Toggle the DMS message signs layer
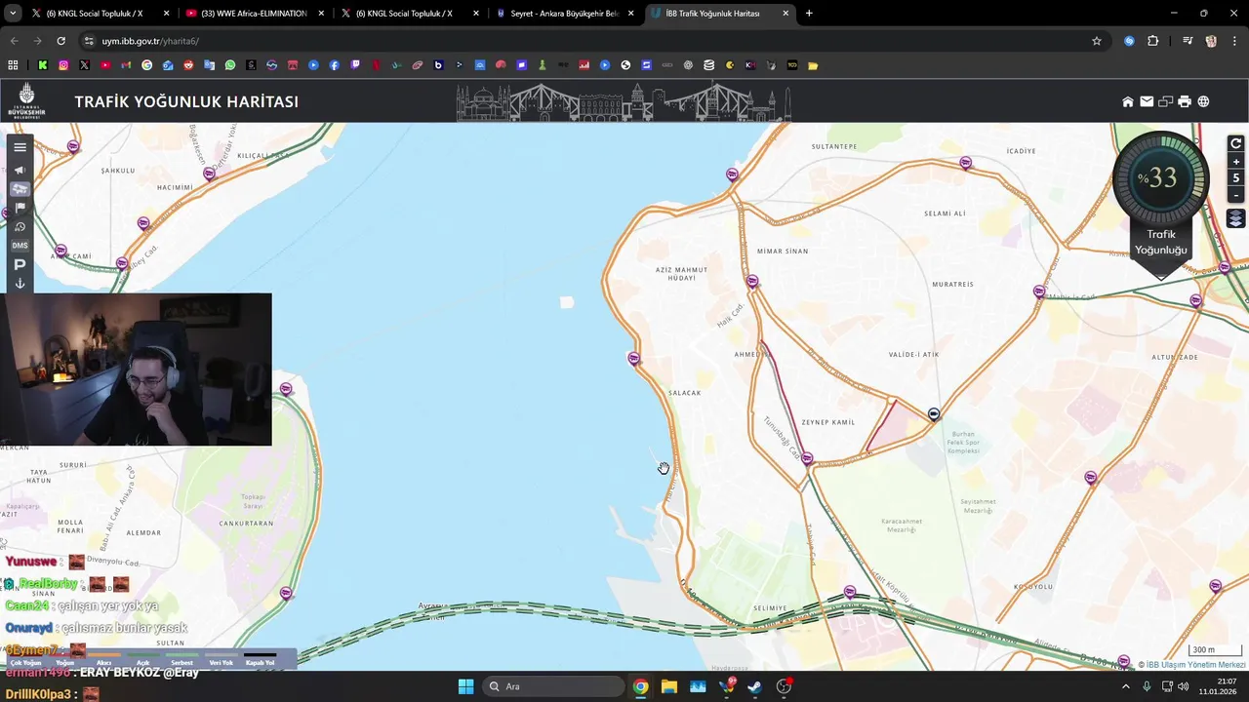Image resolution: width=1249 pixels, height=702 pixels. 20,246
